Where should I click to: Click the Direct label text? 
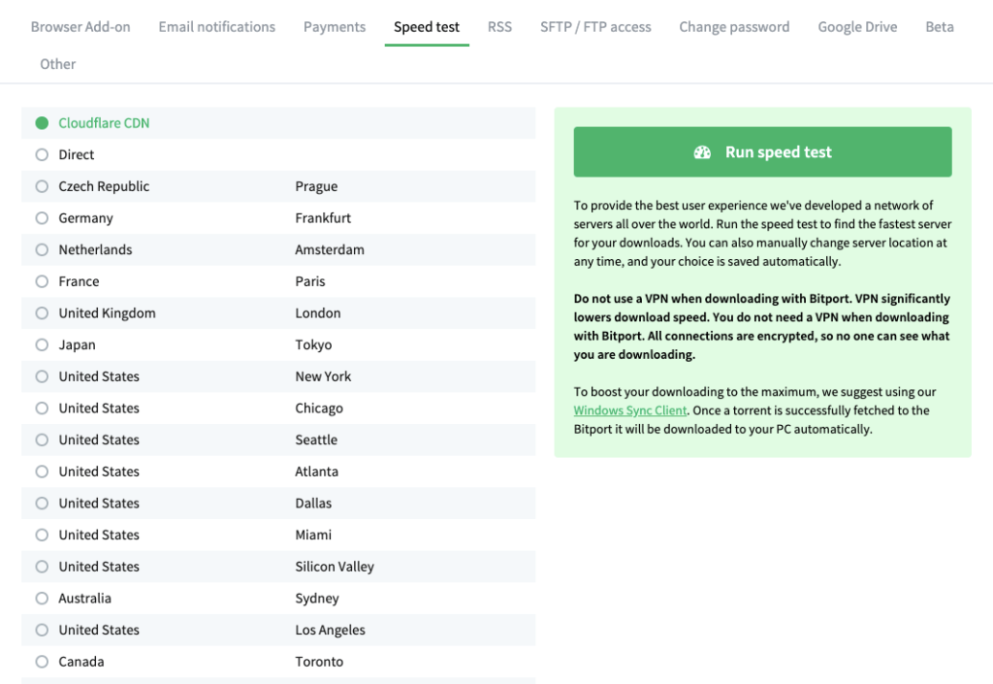tap(76, 154)
